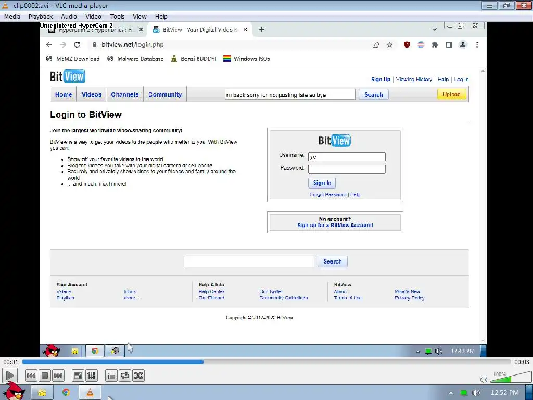Click the Username field

347,157
